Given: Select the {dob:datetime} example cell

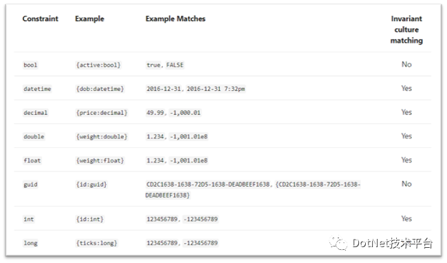Looking at the screenshot, I should tap(100, 89).
